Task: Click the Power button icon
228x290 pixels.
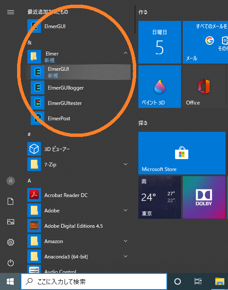Action: [11, 263]
